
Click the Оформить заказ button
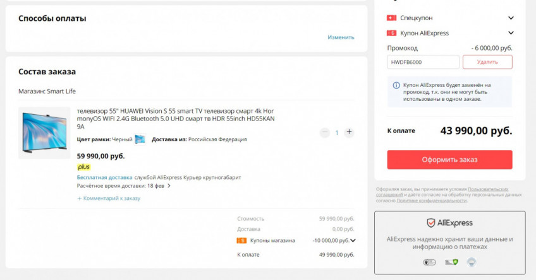pos(449,160)
